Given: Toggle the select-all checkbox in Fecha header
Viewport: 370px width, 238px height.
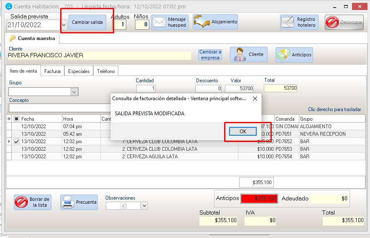Looking at the screenshot, I should [16, 119].
